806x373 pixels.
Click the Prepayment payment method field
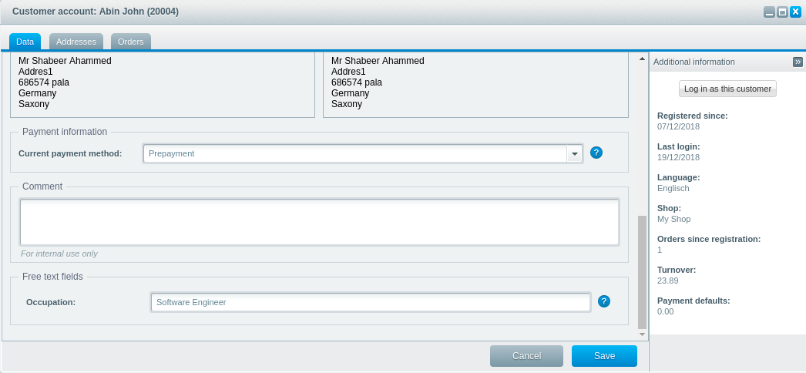(x=354, y=154)
